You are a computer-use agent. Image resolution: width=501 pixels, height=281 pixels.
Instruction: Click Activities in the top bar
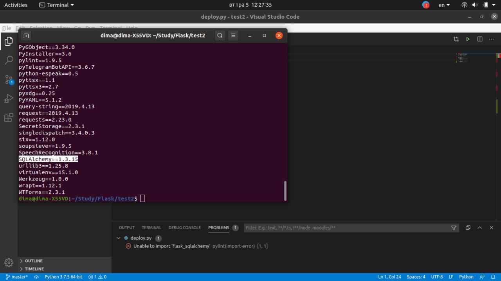tap(16, 5)
